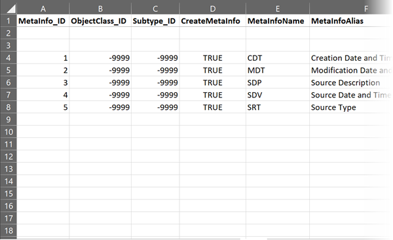This screenshot has width=393, height=240.
Task: Select Subtype_ID -9999 in SRT row
Action: (155, 107)
